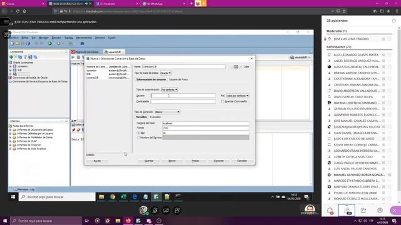Open the chat tab in Collaborate panel
Viewport: 401px width, 225px height.
coord(330,211)
